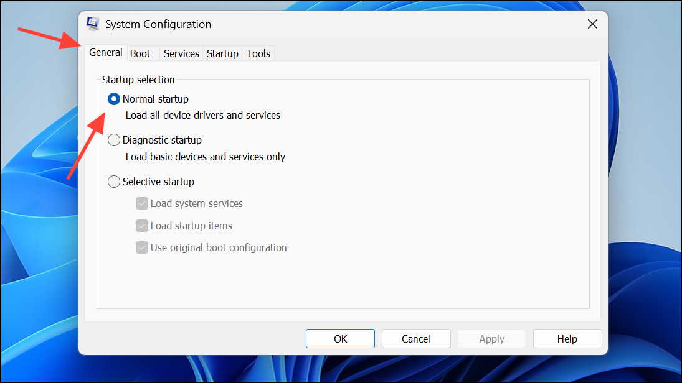Image resolution: width=682 pixels, height=383 pixels.
Task: Confirm changes with the OK button
Action: pos(340,338)
